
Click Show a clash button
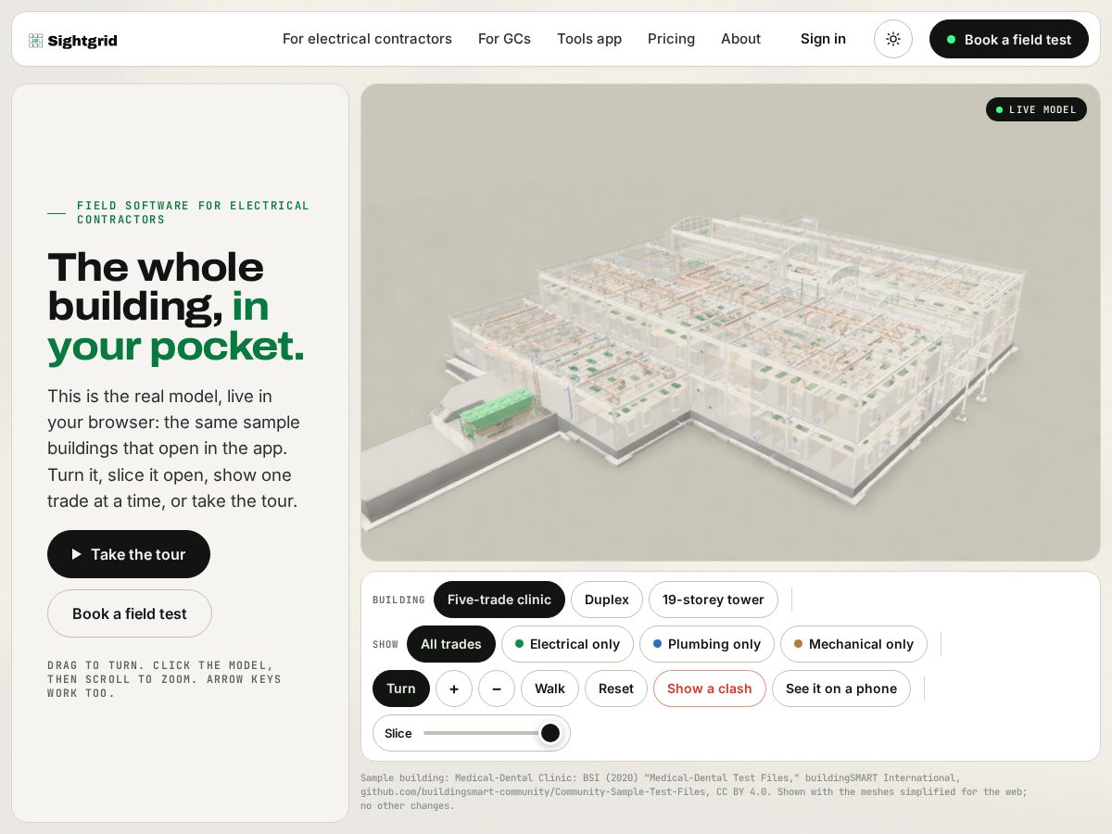[710, 689]
